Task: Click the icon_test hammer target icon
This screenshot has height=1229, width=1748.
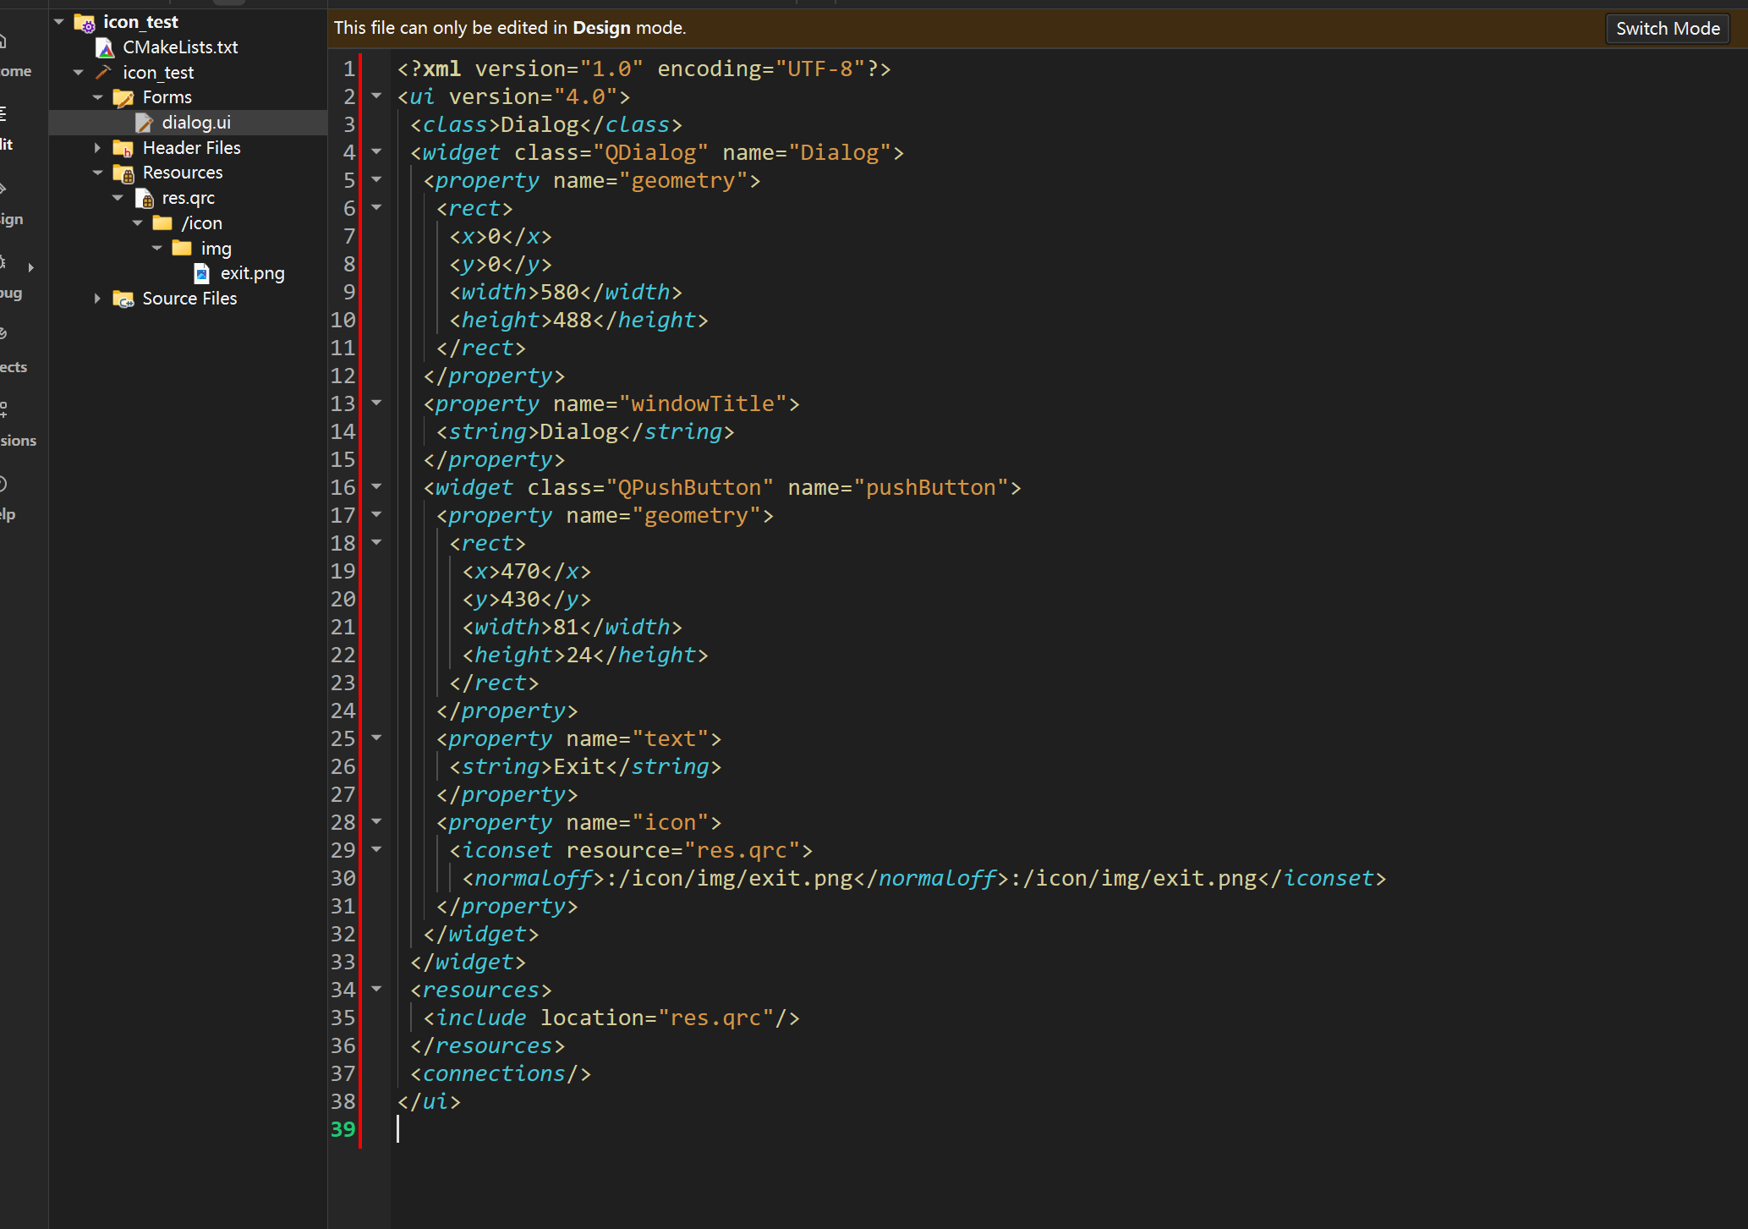Action: [x=105, y=72]
